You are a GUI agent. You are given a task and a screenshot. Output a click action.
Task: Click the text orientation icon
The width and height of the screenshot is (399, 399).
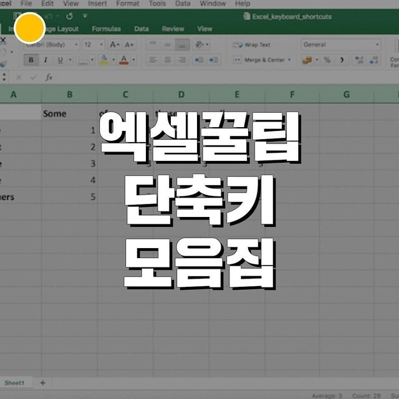pyautogui.click(x=199, y=45)
